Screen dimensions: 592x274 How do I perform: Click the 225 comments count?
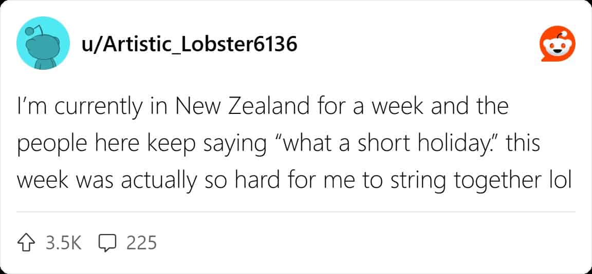click(141, 242)
